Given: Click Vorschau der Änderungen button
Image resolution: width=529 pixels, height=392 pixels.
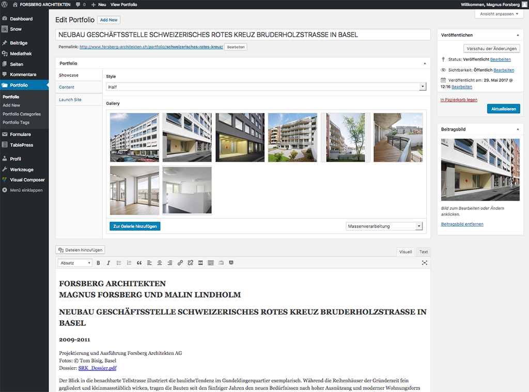Looking at the screenshot, I should point(492,48).
